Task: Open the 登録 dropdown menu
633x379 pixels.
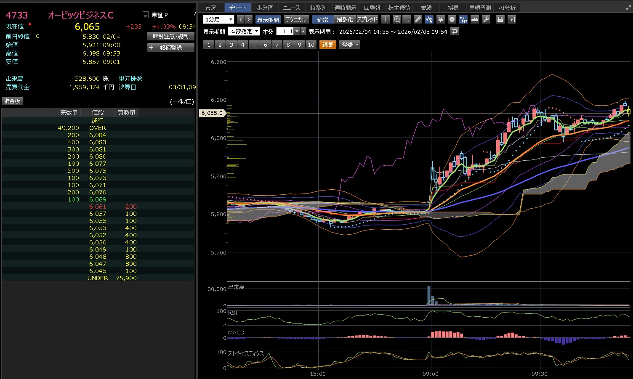Action: pos(350,45)
